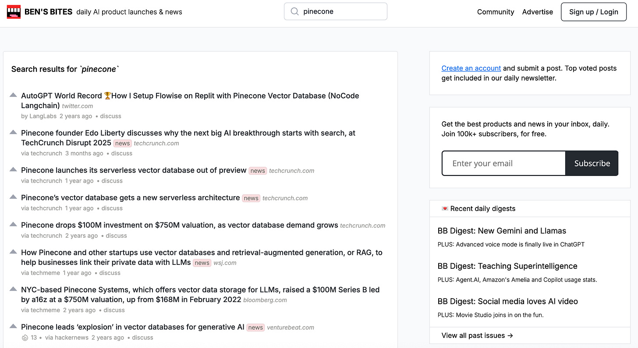Subscribe to the newsletter
The height and width of the screenshot is (348, 638).
(592, 163)
